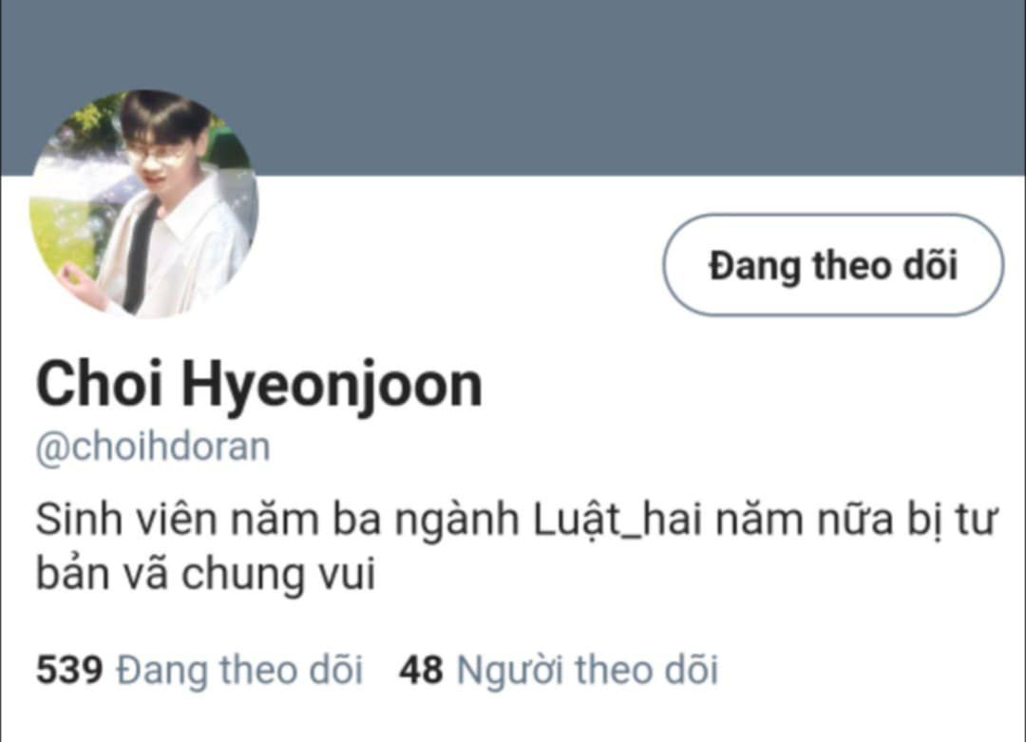Click the @choihdoran handle
The width and height of the screenshot is (1026, 742).
pos(152,447)
